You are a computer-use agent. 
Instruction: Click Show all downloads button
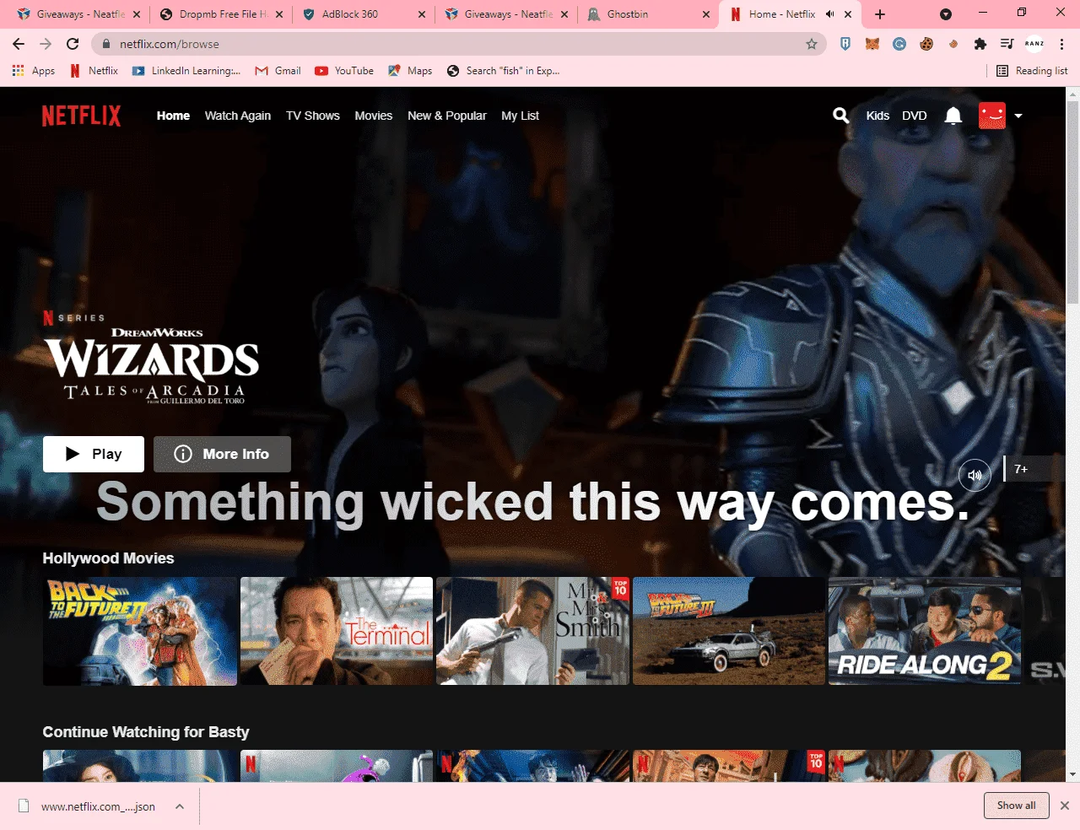(1016, 806)
